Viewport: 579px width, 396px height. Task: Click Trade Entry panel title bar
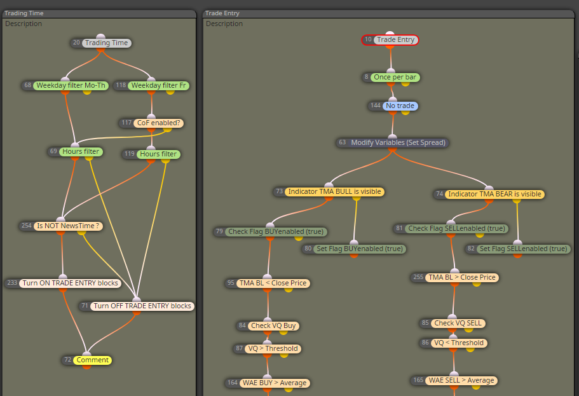pos(389,13)
